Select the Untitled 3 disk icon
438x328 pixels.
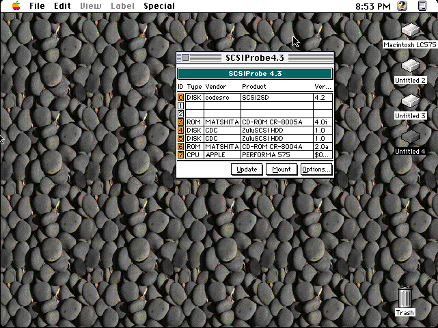410,101
